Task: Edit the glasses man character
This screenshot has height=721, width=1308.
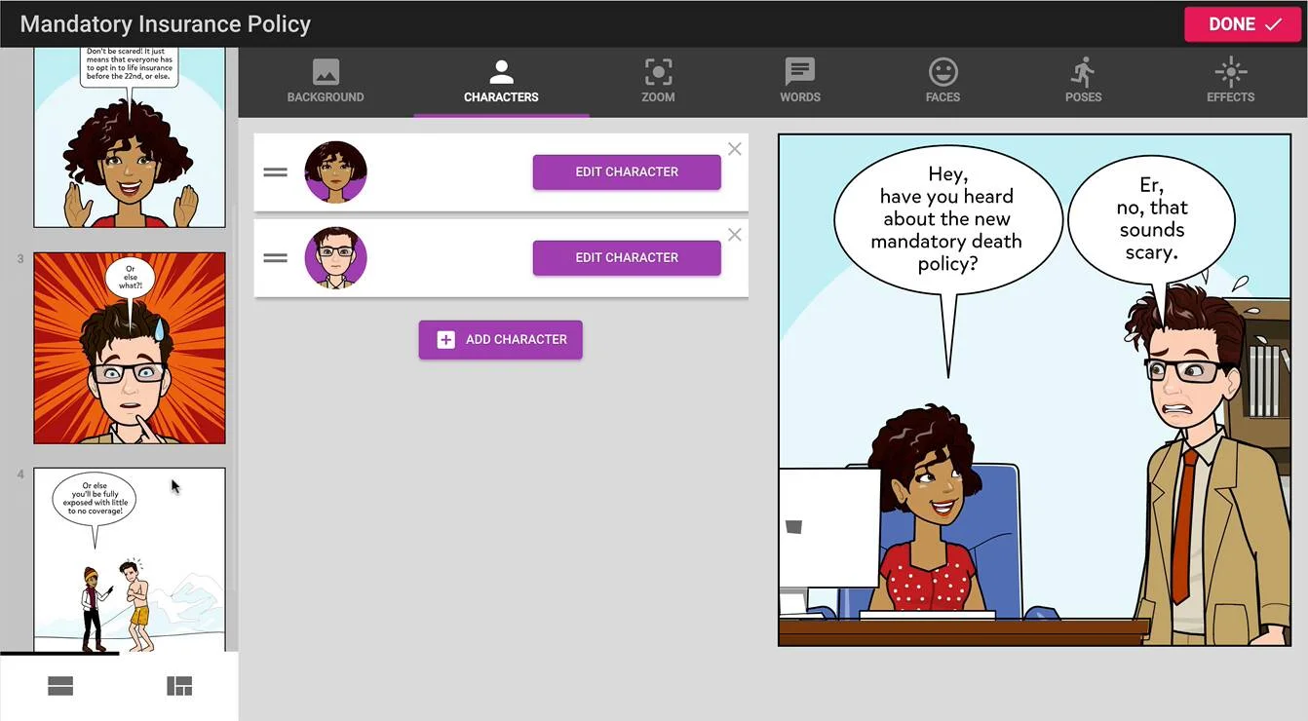Action: pos(627,258)
